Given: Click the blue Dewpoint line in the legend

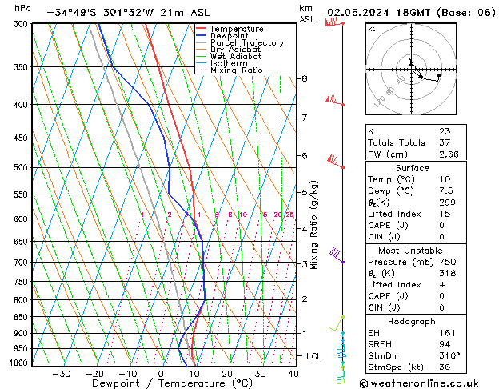Looking at the screenshot, I should click(x=201, y=36).
